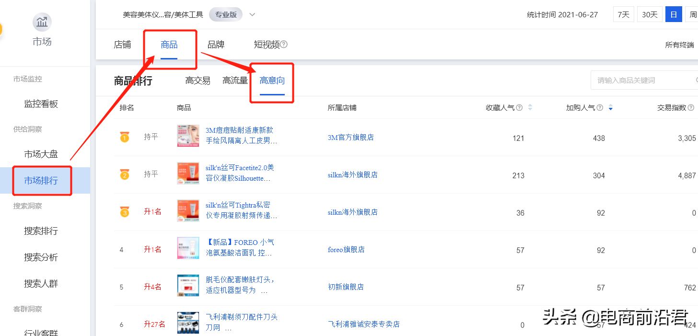Screen dimensions: 698x336
Task: Open the 交易指数 help icon
Action: (x=690, y=107)
